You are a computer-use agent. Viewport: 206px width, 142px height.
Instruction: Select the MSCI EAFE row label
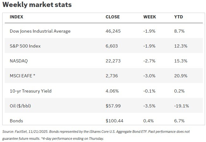point(22,76)
